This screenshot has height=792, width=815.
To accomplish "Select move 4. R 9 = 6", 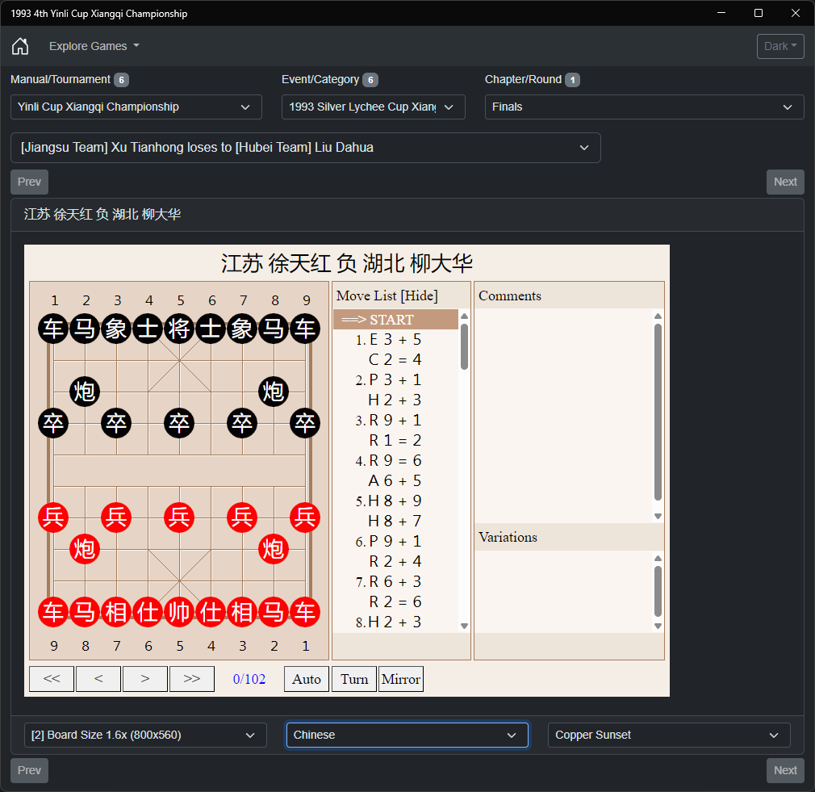I will 395,461.
